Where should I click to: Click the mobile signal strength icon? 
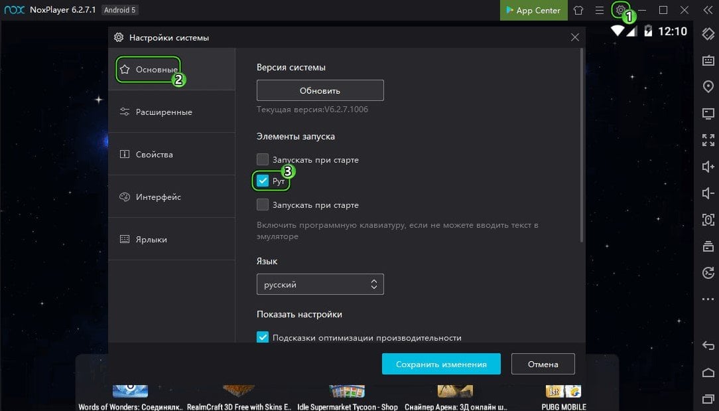click(x=631, y=31)
